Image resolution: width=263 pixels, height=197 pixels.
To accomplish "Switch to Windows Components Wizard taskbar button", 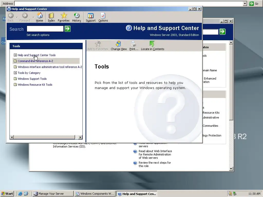I will coord(95,194).
